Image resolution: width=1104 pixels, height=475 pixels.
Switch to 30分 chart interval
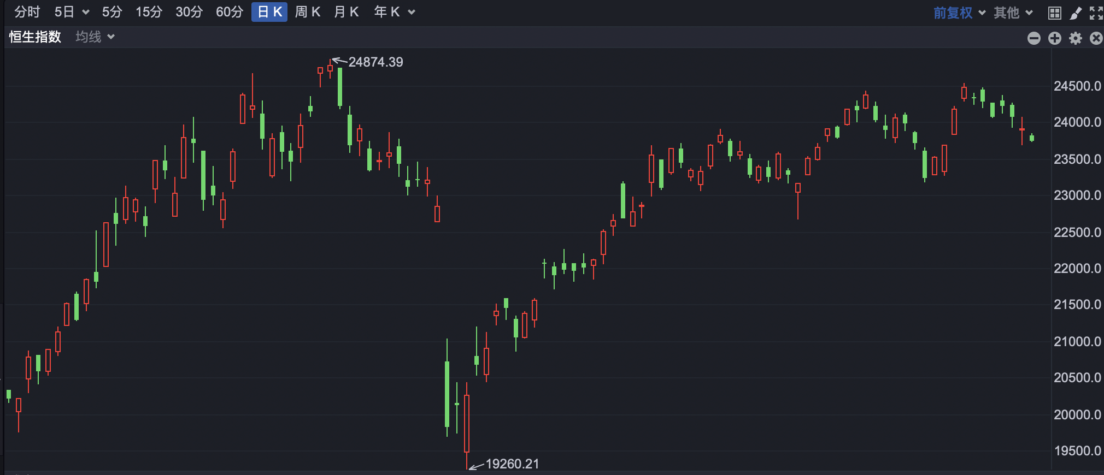click(189, 12)
